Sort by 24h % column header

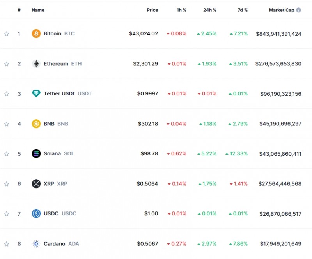(x=210, y=10)
